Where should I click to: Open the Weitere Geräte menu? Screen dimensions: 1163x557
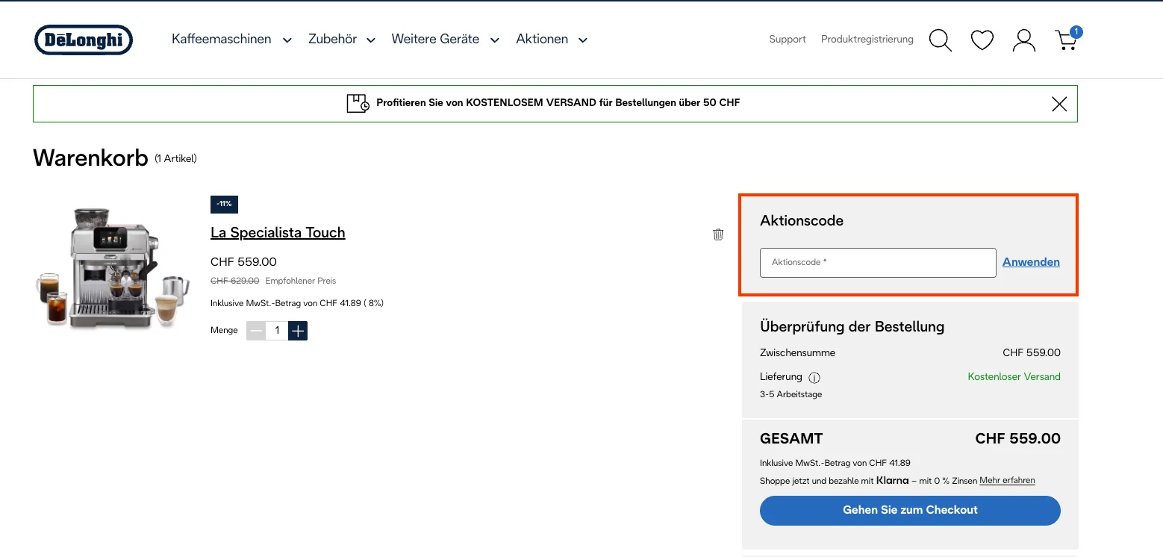point(435,39)
